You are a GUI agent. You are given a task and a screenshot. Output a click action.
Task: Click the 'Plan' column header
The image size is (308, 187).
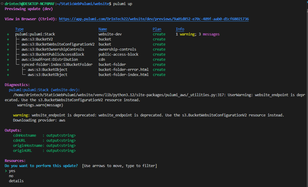click(x=157, y=29)
